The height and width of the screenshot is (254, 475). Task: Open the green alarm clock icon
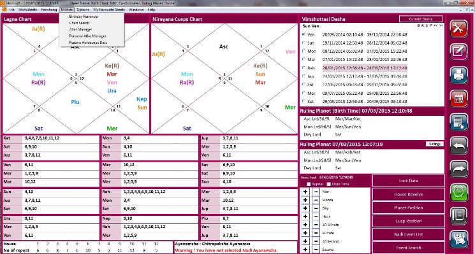coord(458,192)
